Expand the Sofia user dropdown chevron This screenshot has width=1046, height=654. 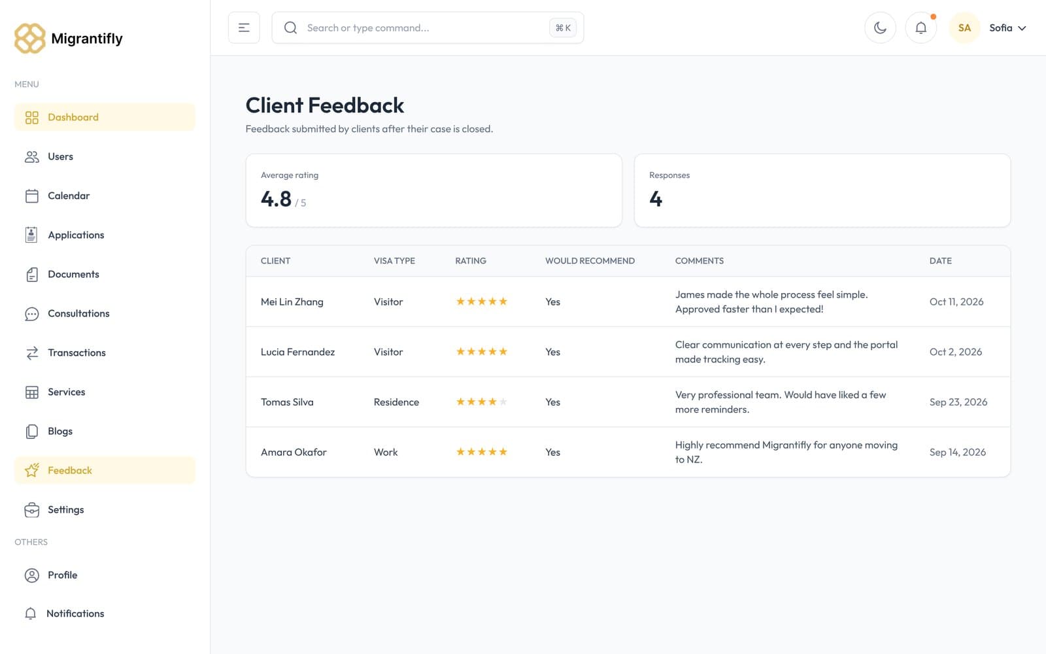(x=1022, y=28)
